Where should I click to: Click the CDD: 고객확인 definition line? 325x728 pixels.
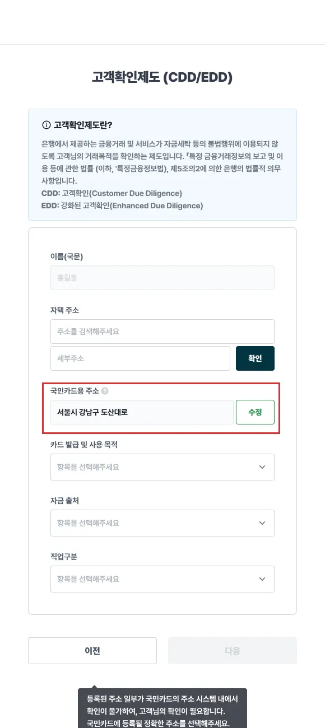click(112, 194)
